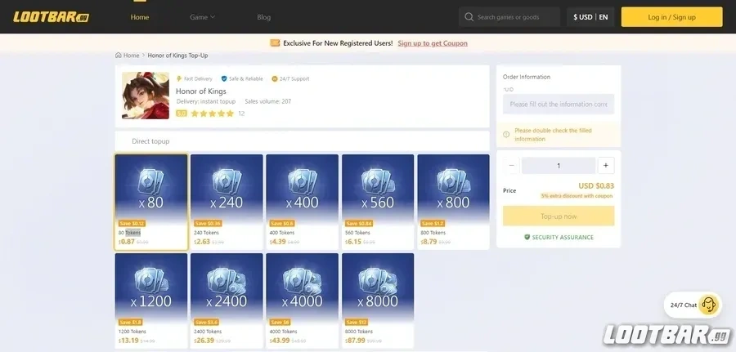Viewport: 736px width, 352px height.
Task: Select the x400 Tokens package
Action: coord(303,202)
